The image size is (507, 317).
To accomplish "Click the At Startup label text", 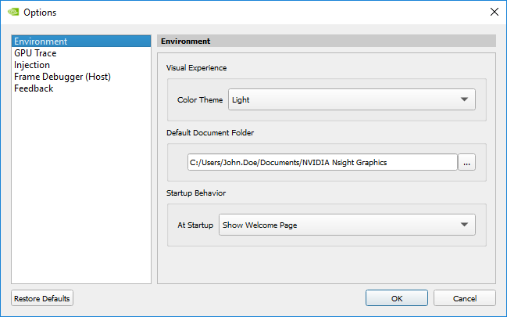I will tap(195, 225).
